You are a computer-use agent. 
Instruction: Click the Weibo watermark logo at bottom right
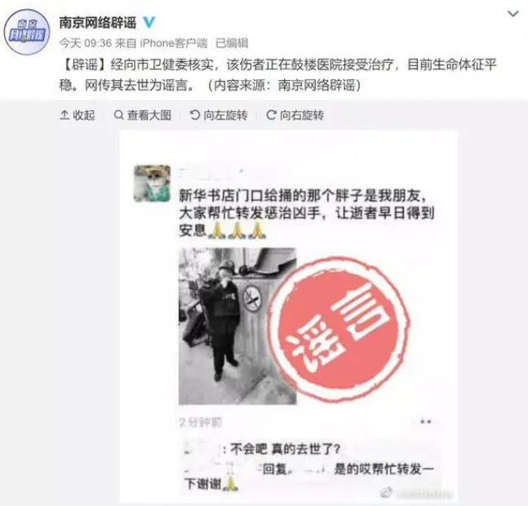tap(387, 492)
